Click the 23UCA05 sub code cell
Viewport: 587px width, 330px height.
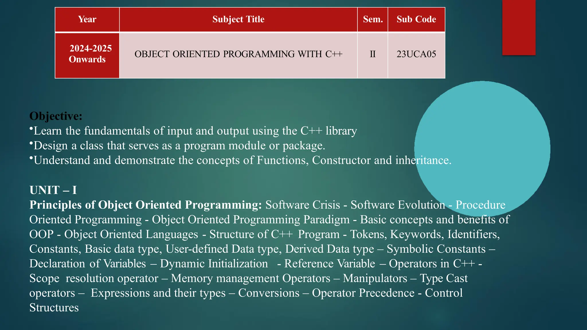pyautogui.click(x=416, y=54)
